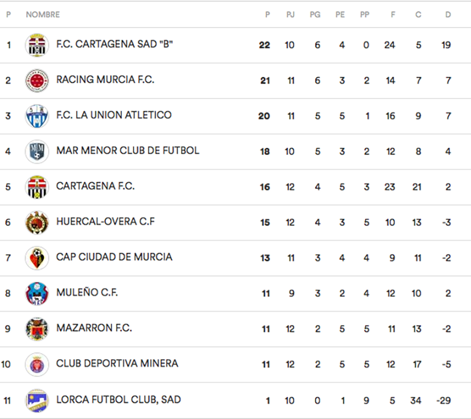471x419 pixels.
Task: Click the PP column header
Action: (x=365, y=15)
